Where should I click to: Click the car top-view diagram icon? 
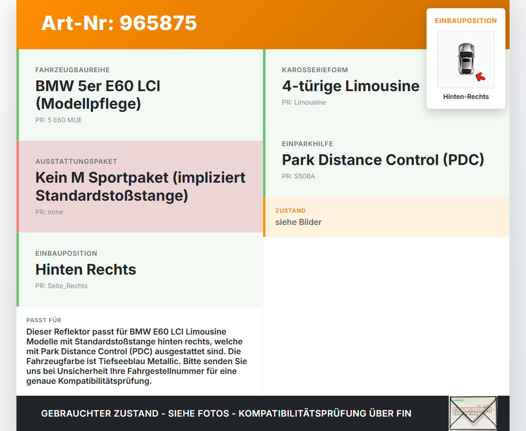point(466,60)
